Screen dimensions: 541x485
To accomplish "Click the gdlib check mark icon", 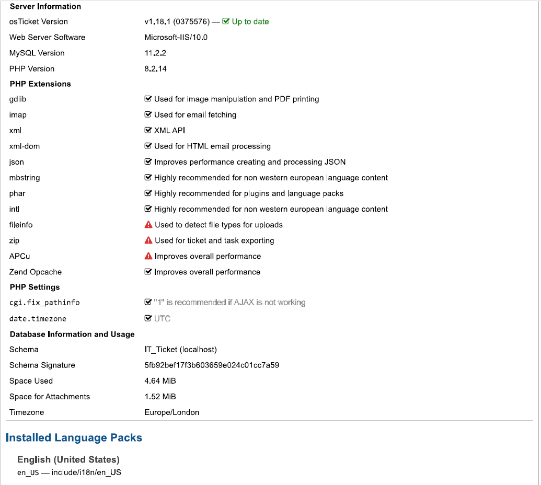I will [148, 99].
